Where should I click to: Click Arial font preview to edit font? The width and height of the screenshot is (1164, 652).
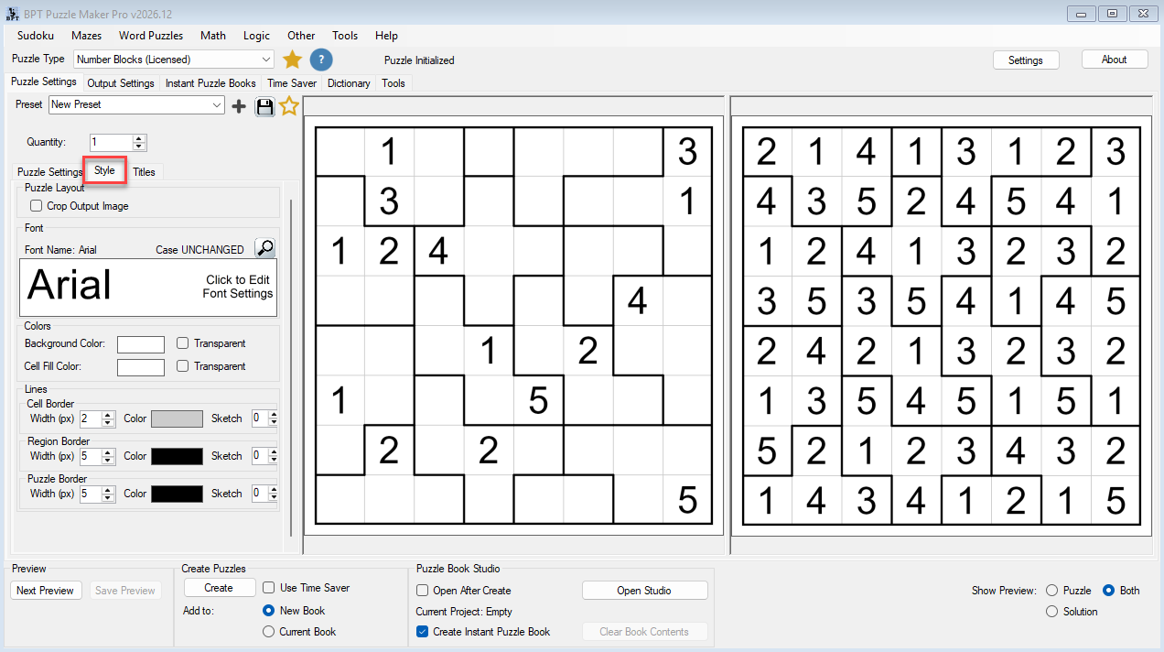click(148, 288)
